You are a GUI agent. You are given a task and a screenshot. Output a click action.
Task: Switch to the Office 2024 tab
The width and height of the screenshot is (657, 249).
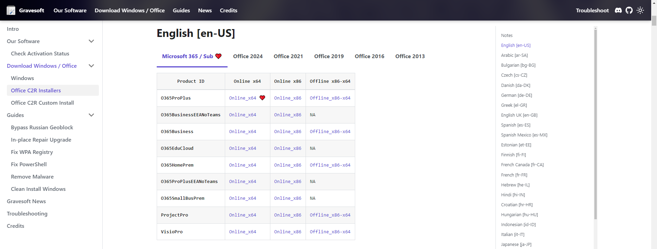[248, 56]
